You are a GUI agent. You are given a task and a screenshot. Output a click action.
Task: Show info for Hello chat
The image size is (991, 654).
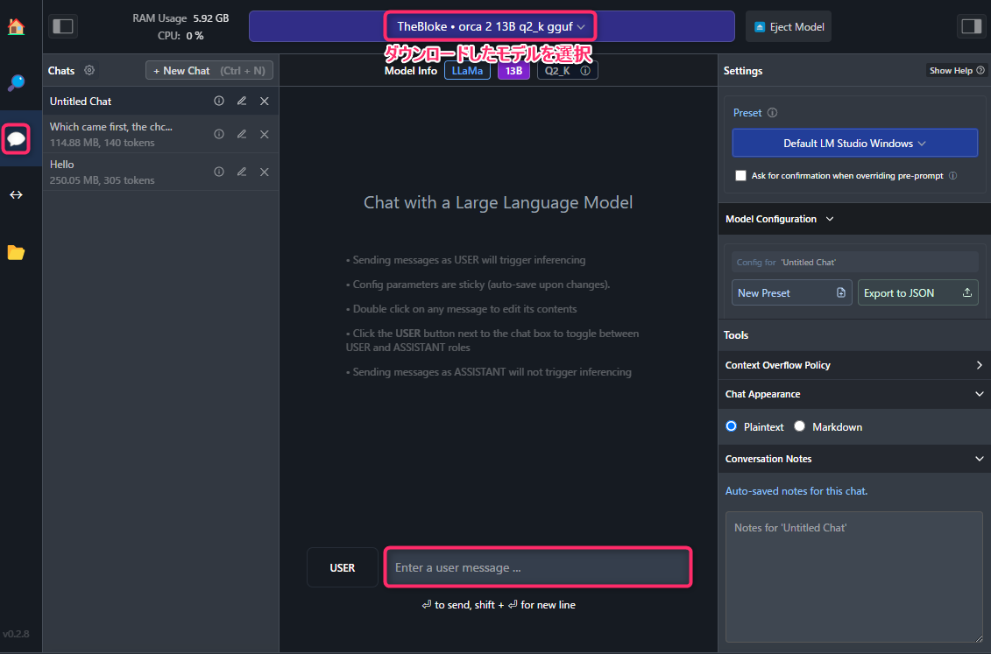pyautogui.click(x=219, y=172)
